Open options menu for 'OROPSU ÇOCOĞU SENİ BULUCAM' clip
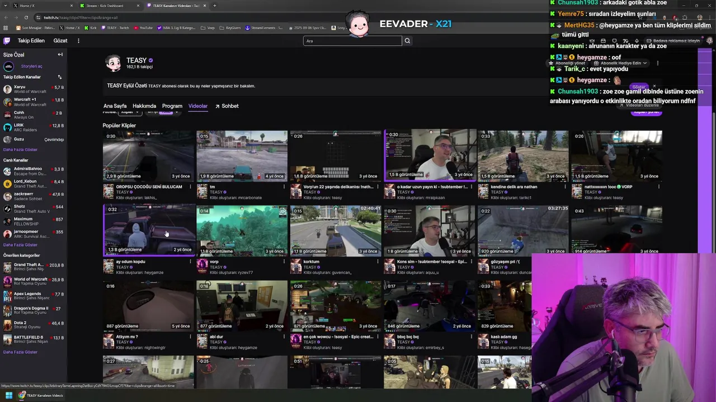The height and width of the screenshot is (402, 716). [x=190, y=186]
